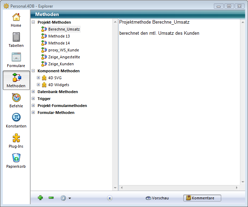Viewport: 248px width, 207px height.
Task: Expand the Datenbank-Methoden node
Action: pyautogui.click(x=33, y=92)
